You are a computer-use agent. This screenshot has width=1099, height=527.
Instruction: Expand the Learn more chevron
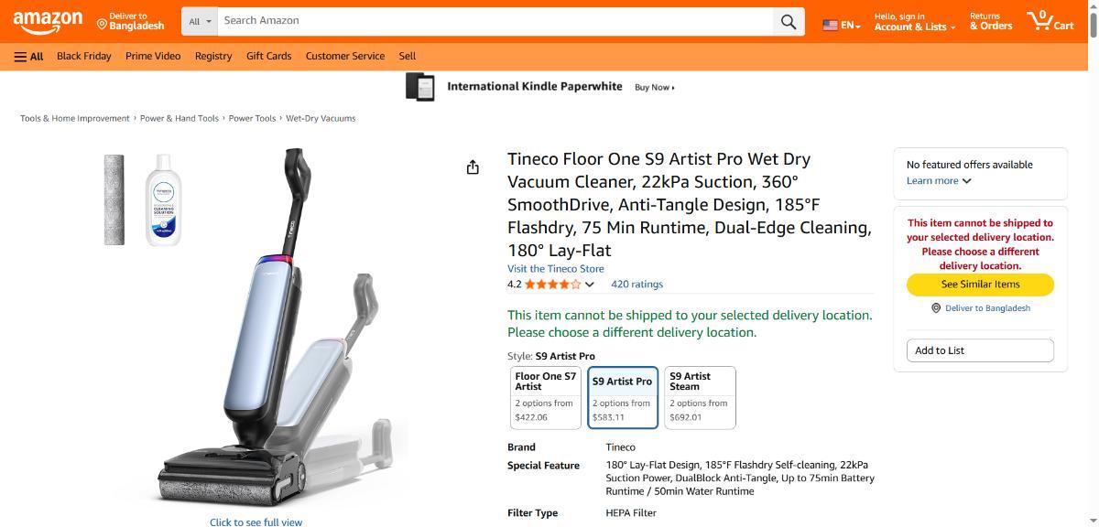tap(966, 181)
